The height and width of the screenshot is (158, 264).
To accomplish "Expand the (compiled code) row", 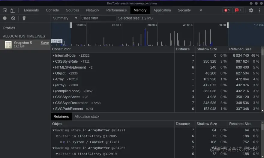I will tap(53, 91).
